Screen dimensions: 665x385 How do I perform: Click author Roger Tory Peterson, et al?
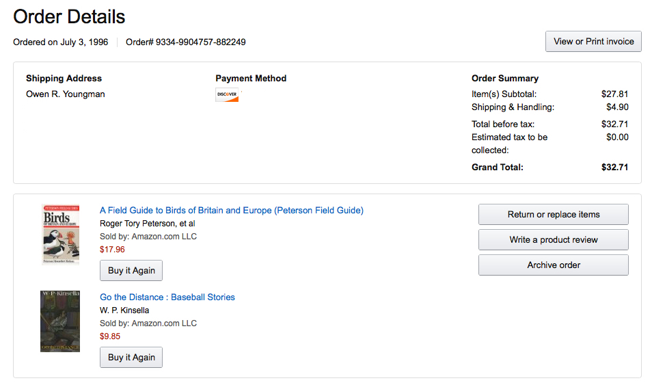coord(147,224)
